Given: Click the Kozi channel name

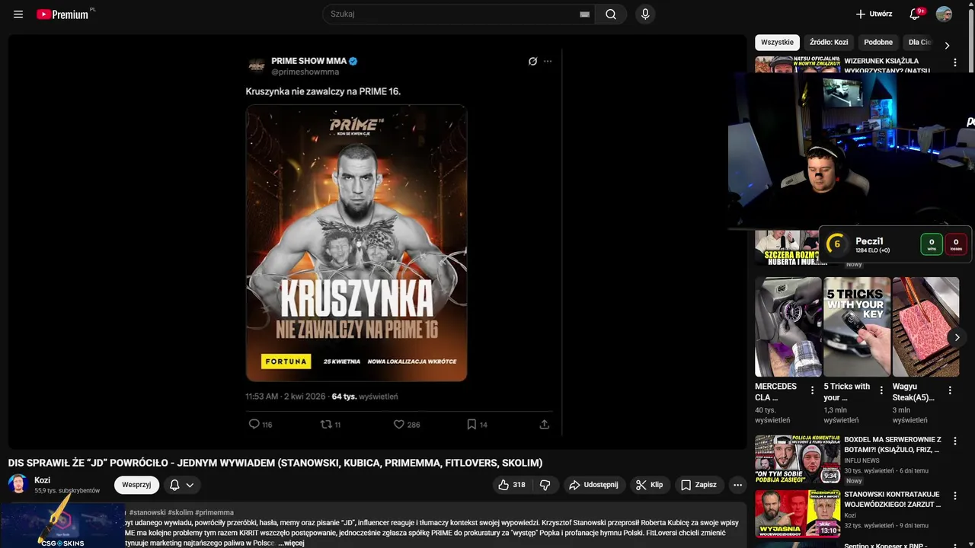Looking at the screenshot, I should tap(42, 480).
